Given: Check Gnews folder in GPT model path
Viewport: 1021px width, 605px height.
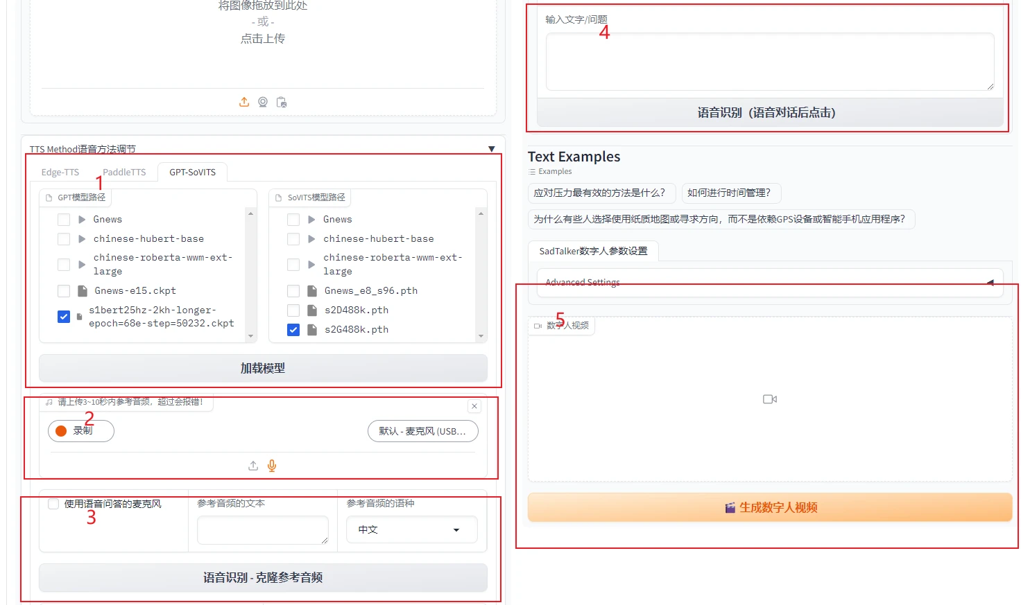Looking at the screenshot, I should [64, 220].
